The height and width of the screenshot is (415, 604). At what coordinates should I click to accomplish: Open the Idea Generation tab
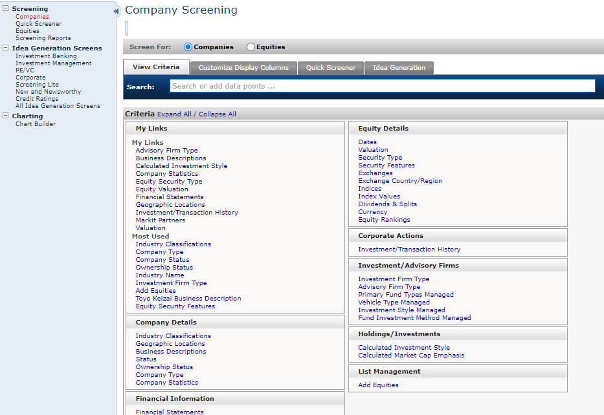(x=399, y=68)
